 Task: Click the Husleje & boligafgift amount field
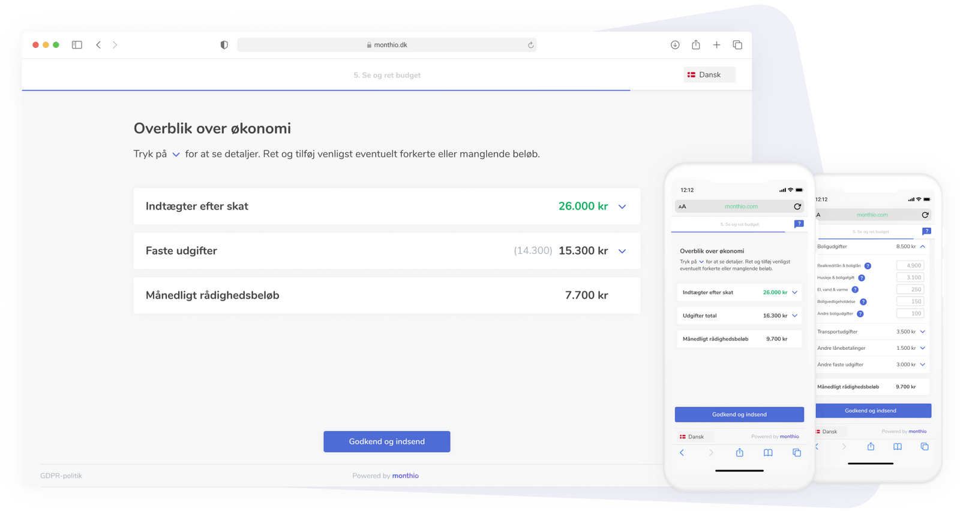click(910, 277)
